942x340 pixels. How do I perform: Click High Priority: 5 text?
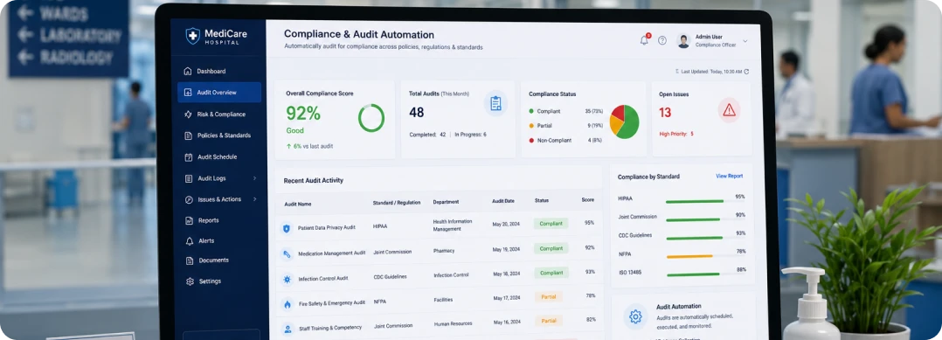coord(676,134)
